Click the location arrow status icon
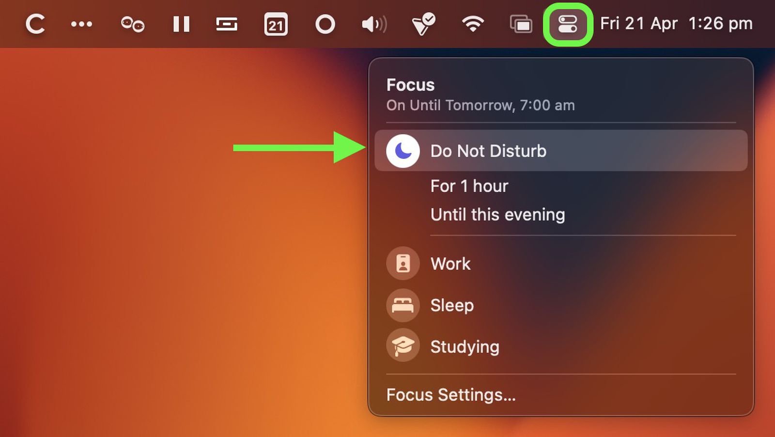 coord(424,24)
